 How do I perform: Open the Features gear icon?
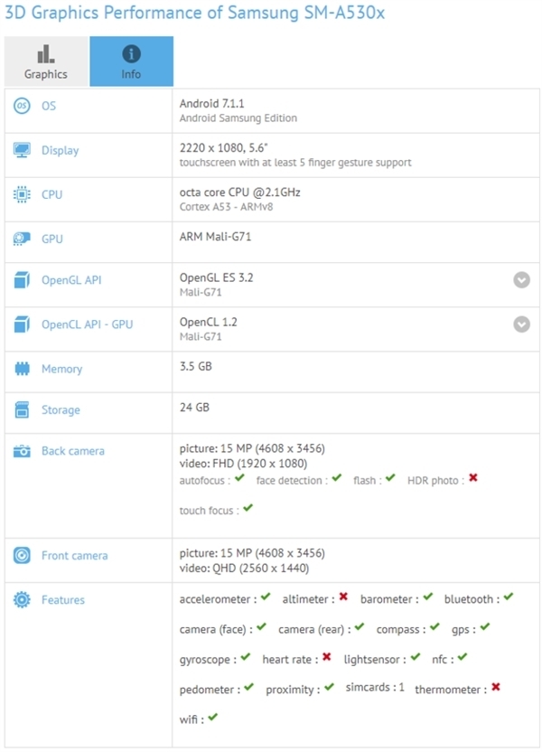pyautogui.click(x=20, y=599)
